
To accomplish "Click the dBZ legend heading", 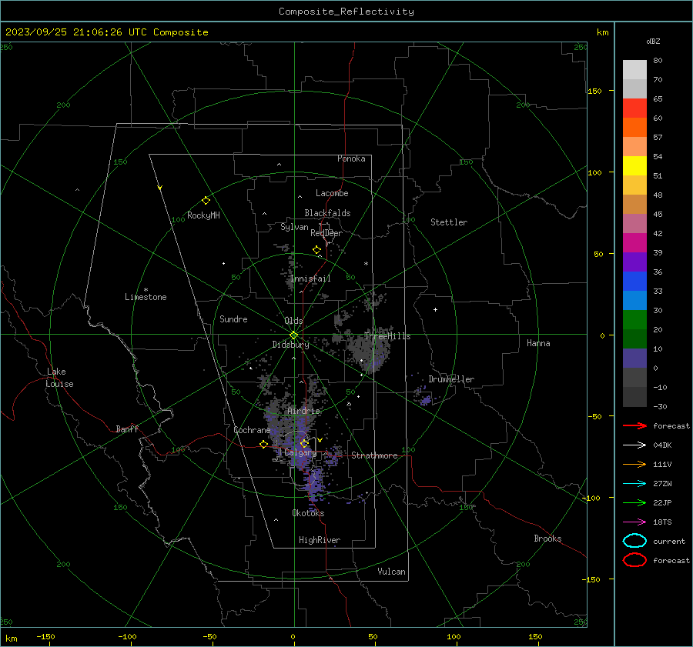I will click(653, 41).
